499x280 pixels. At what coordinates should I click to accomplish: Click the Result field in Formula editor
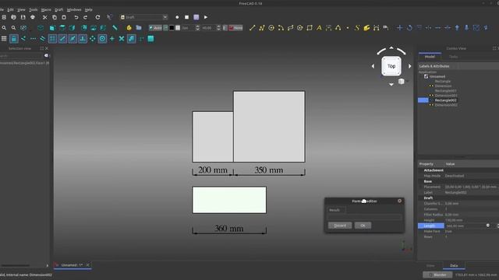coord(365,217)
